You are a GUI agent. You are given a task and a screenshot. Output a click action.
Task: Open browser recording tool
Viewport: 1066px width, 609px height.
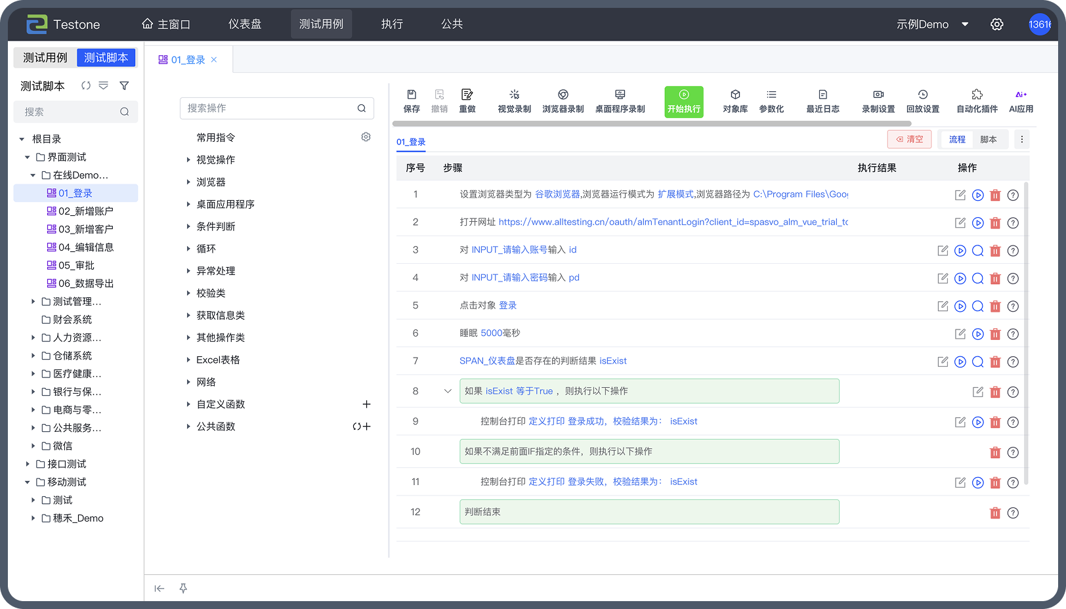coord(563,101)
